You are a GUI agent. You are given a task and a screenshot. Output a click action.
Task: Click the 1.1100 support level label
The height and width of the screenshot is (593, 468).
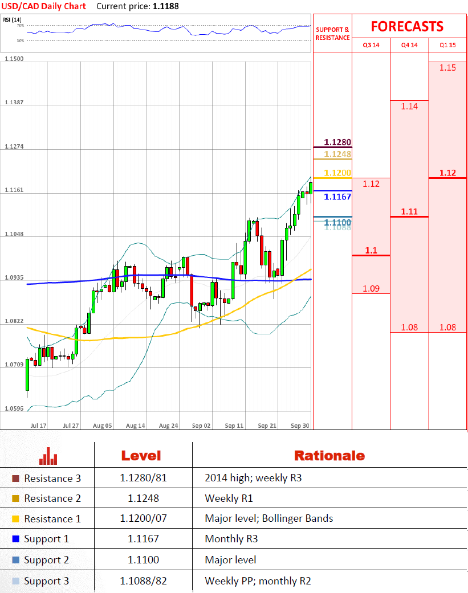pos(337,222)
